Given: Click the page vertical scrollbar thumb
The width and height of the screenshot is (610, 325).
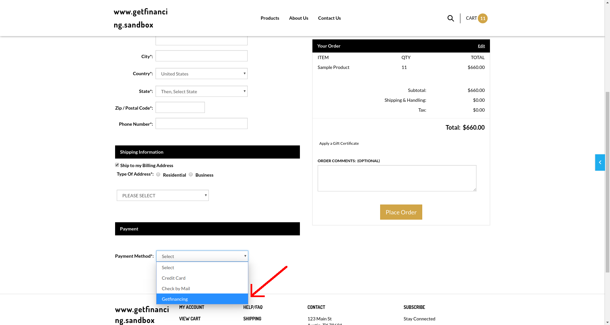Looking at the screenshot, I should tap(607, 182).
